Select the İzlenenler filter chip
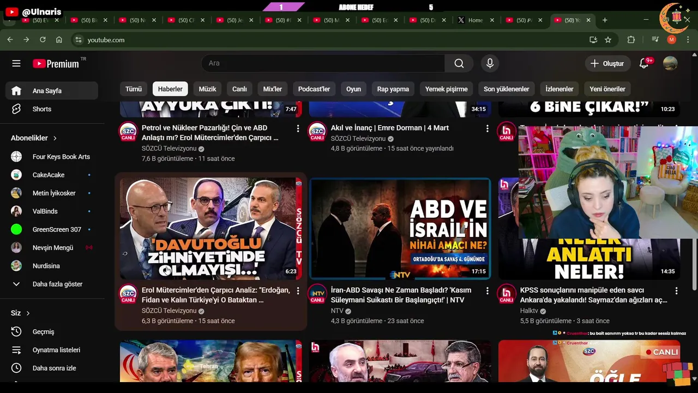Image resolution: width=698 pixels, height=393 pixels. pyautogui.click(x=559, y=89)
